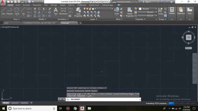Customize the command line with wrench icon
198x111 pixels.
click(64, 99)
